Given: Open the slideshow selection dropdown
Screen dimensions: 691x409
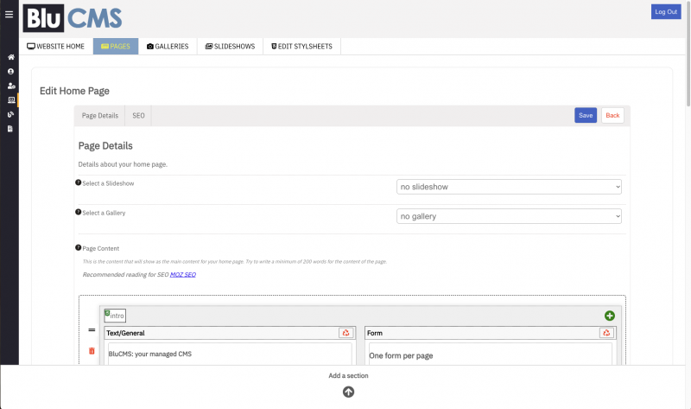Looking at the screenshot, I should click(509, 186).
